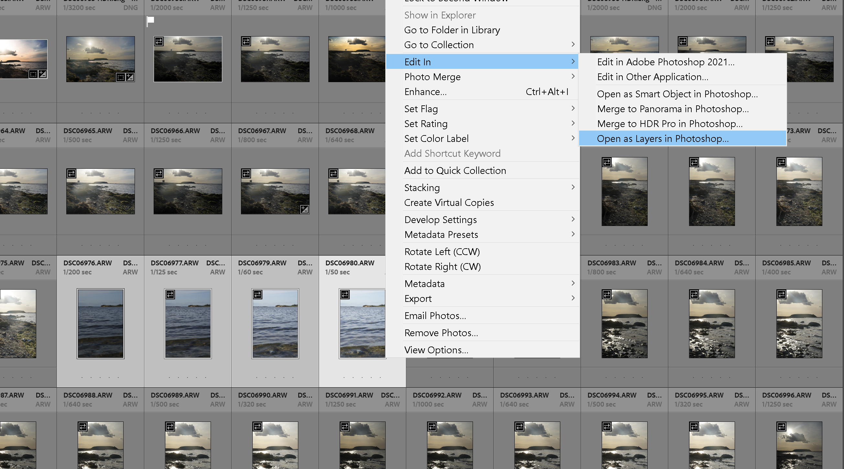Image resolution: width=844 pixels, height=469 pixels.
Task: Click Add to Quick Collection
Action: [x=455, y=171]
